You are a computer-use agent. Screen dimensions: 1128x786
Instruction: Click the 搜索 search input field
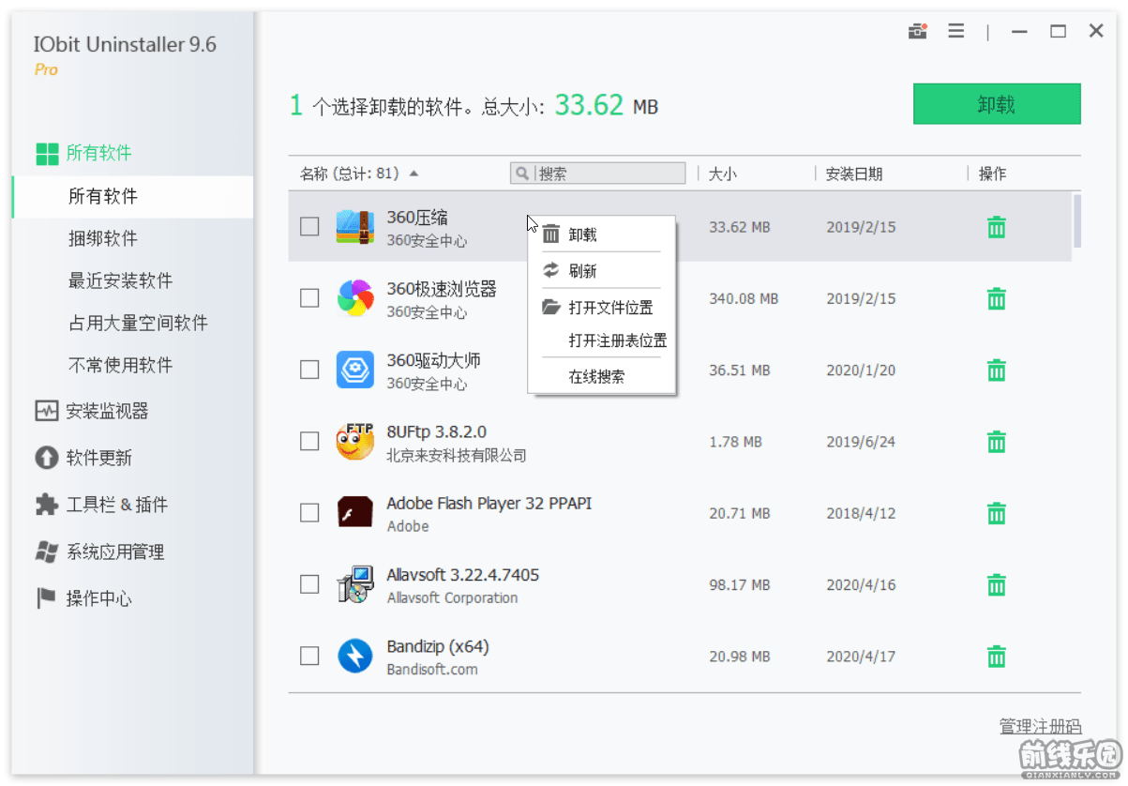[598, 174]
